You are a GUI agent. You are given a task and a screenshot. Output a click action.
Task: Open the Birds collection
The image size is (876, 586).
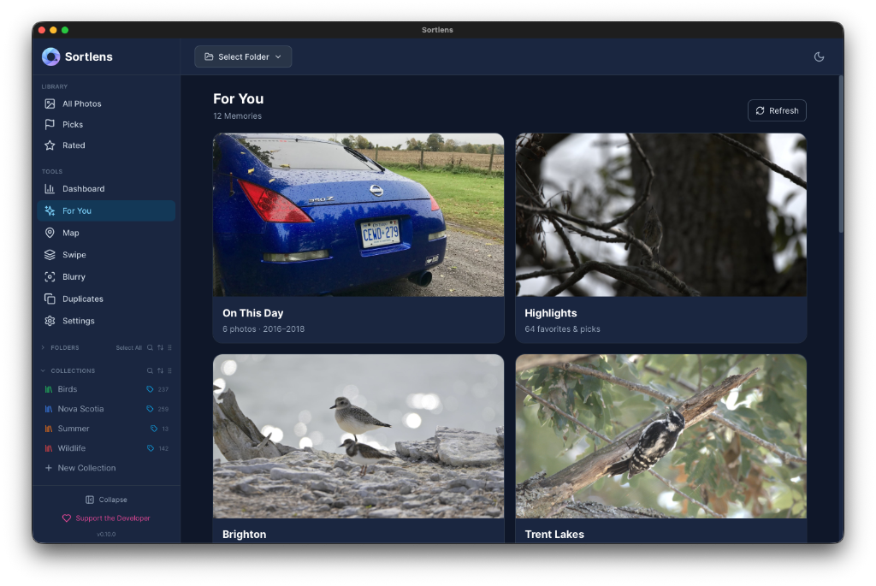tap(106, 389)
